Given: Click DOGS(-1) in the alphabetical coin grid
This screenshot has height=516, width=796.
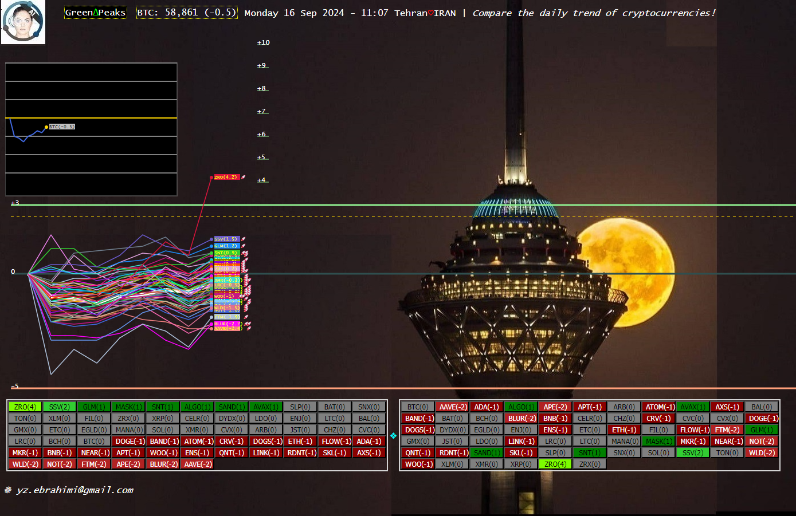Looking at the screenshot, I should (418, 430).
